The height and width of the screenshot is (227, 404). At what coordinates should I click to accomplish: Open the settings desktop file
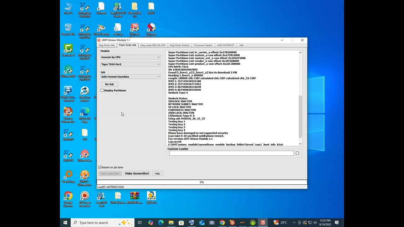(x=118, y=29)
